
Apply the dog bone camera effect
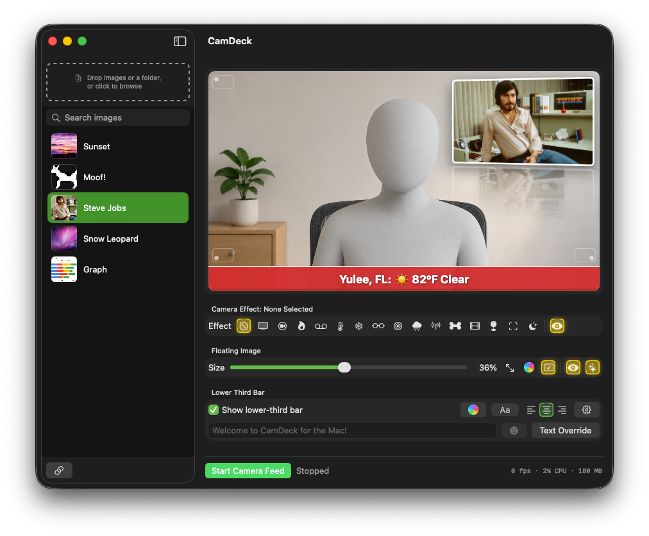coord(455,326)
